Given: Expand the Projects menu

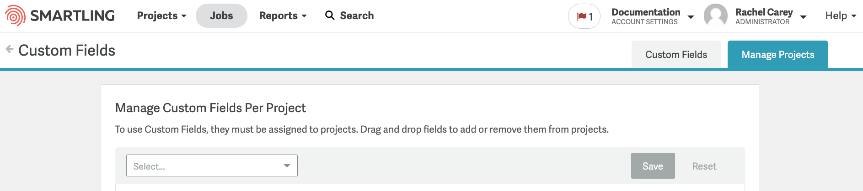Looking at the screenshot, I should (x=162, y=15).
